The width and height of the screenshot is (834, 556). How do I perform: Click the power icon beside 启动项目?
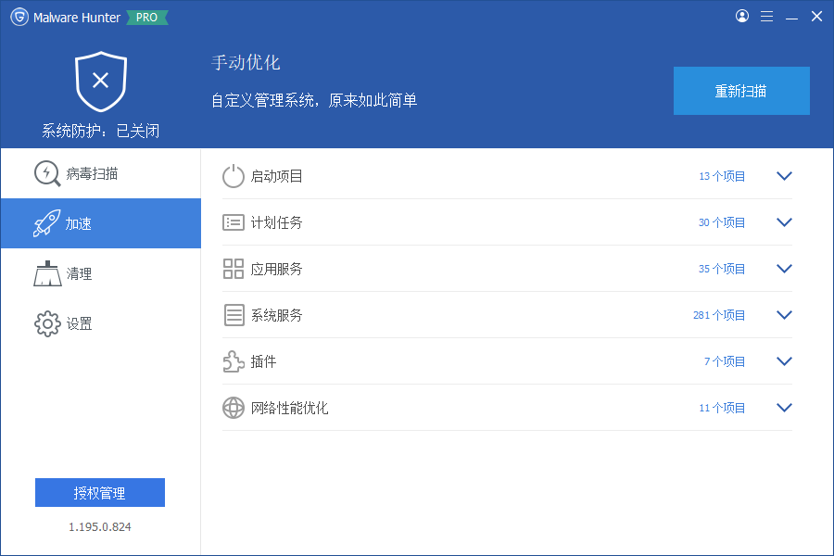(233, 175)
